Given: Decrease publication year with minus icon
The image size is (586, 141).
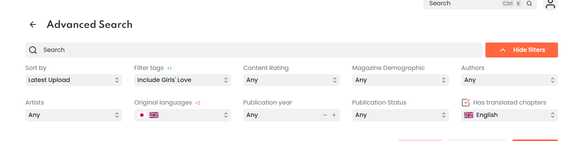Looking at the screenshot, I should click(x=325, y=115).
